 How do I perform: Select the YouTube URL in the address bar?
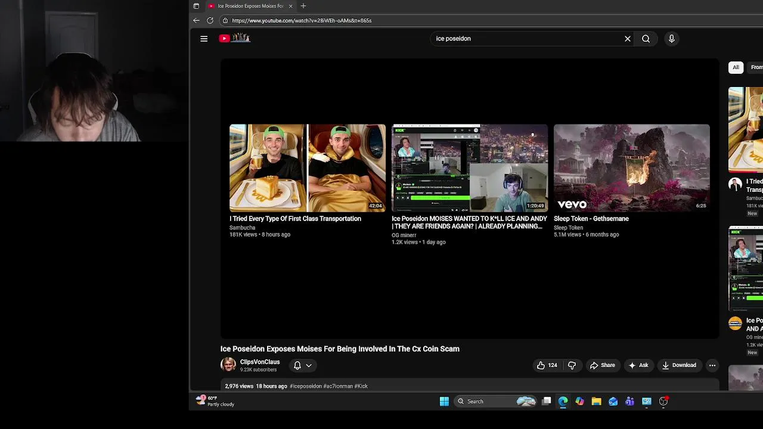[x=302, y=20]
